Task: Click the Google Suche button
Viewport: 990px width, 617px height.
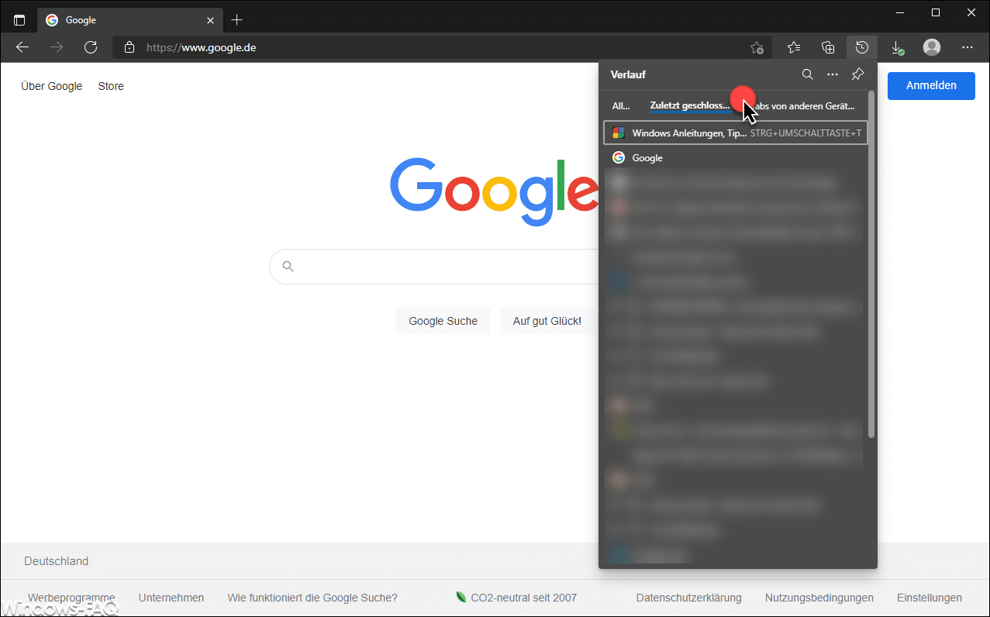Action: pyautogui.click(x=443, y=321)
